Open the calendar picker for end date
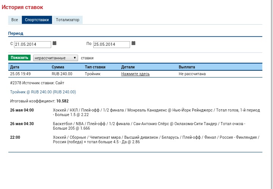This screenshot has width=273, height=189. (133, 43)
